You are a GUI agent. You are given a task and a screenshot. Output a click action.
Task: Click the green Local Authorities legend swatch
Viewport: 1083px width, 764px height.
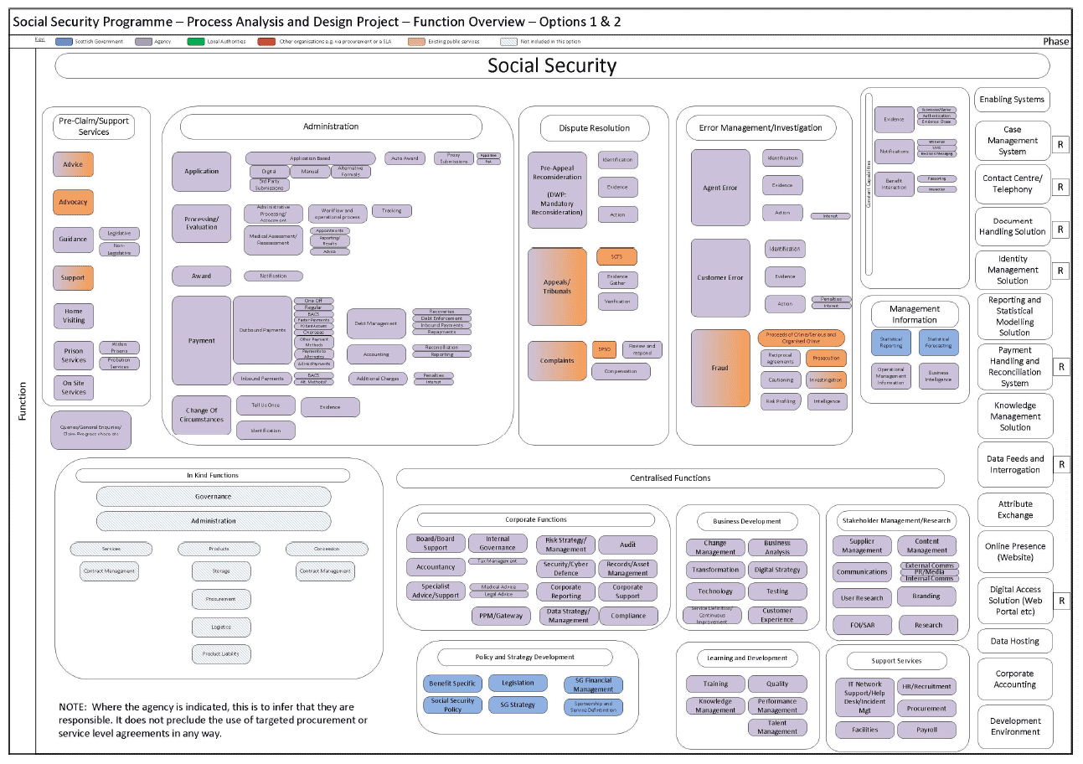pyautogui.click(x=196, y=41)
